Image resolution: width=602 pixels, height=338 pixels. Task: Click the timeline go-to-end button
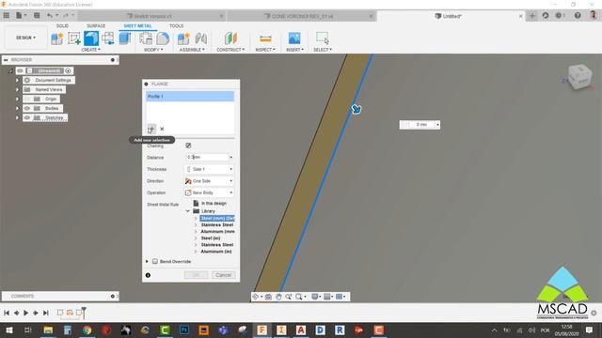[x=46, y=313]
